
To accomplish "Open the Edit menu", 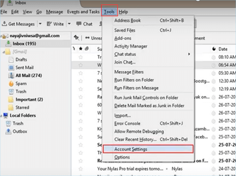I will click(15, 12).
